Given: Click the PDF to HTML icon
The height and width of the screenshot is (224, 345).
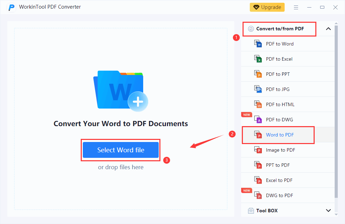Looking at the screenshot, I should (x=258, y=104).
